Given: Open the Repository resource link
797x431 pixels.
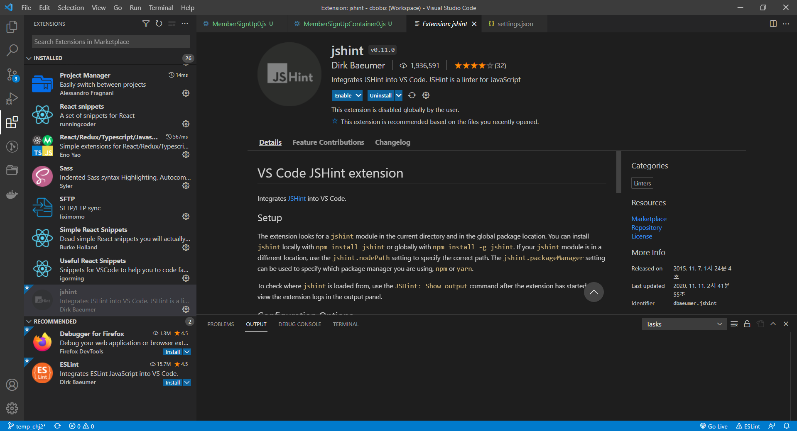Looking at the screenshot, I should (x=646, y=227).
